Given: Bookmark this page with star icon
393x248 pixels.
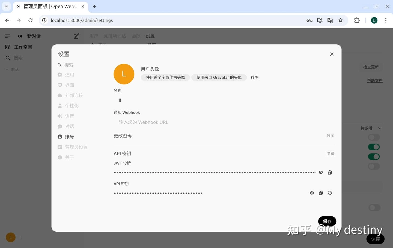Looking at the screenshot, I should (x=340, y=20).
